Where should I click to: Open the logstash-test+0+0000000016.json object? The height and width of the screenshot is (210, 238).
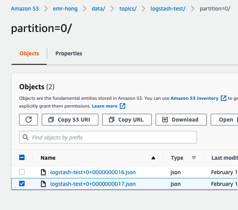pos(93,172)
